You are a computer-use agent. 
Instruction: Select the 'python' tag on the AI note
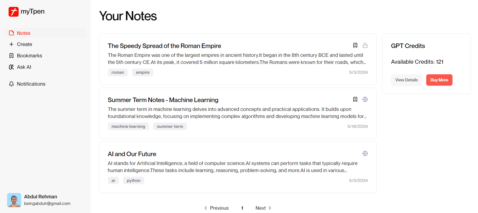133,180
